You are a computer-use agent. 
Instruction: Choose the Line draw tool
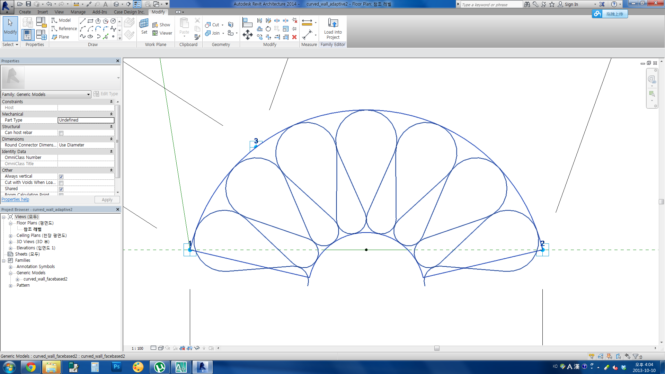point(83,21)
